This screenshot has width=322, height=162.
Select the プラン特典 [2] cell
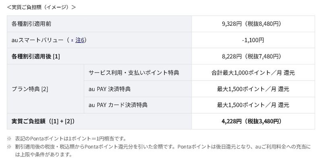[x=30, y=89]
